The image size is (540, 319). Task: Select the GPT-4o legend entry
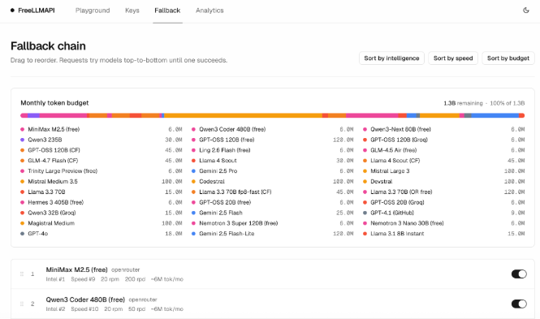pos(102,234)
